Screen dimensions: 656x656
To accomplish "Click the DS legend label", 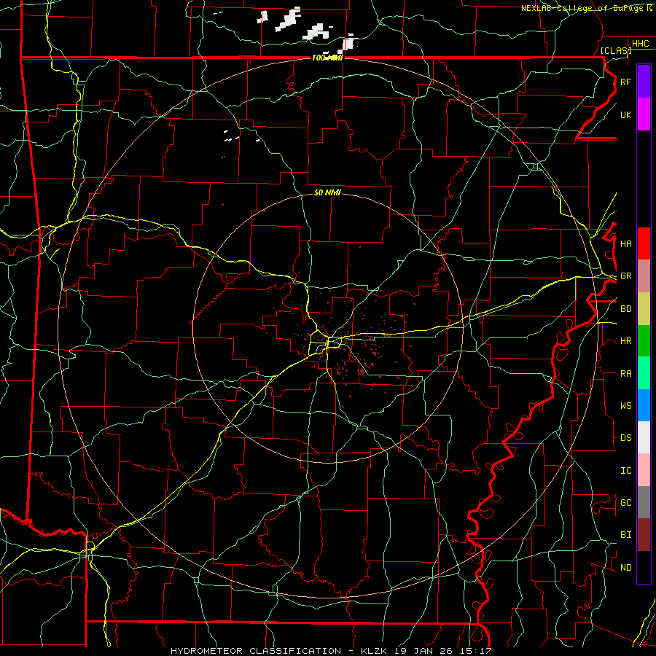I will click(x=625, y=438).
